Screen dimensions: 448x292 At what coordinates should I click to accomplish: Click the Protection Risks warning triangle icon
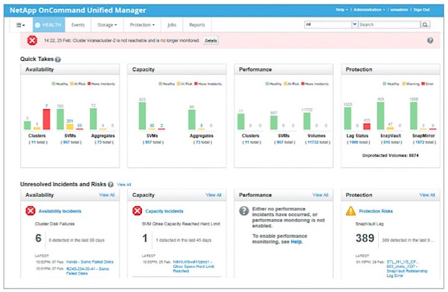350,211
